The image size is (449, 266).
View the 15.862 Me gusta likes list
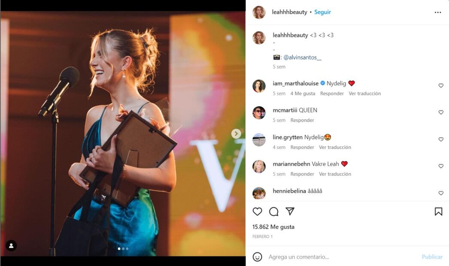[273, 227]
